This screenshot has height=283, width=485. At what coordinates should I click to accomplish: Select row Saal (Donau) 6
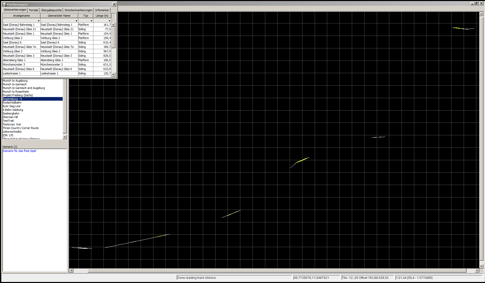[x=57, y=42]
